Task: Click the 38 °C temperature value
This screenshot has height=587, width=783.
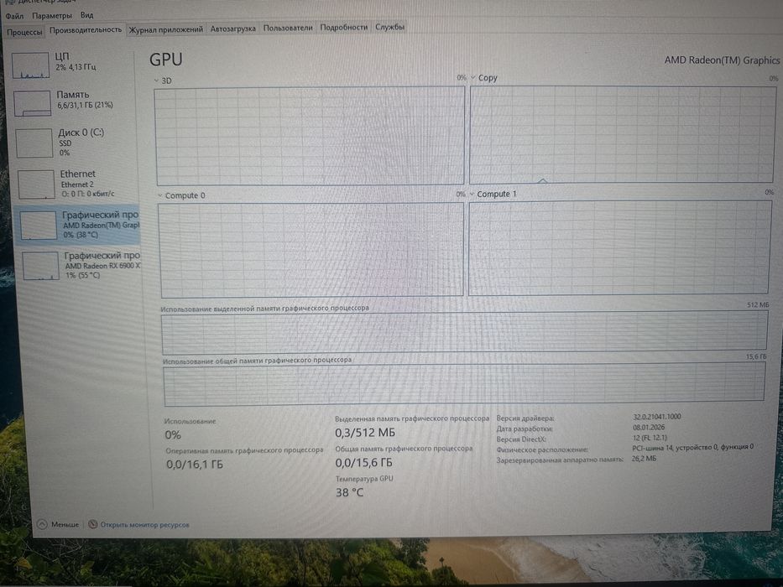Action: pos(350,493)
